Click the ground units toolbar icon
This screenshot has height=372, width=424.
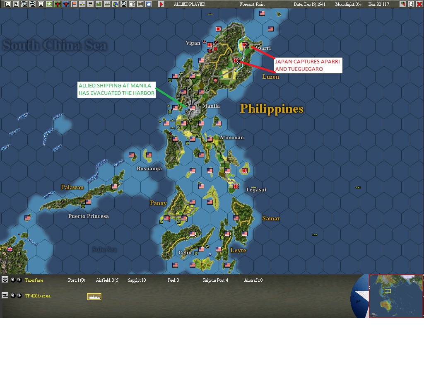107,4
